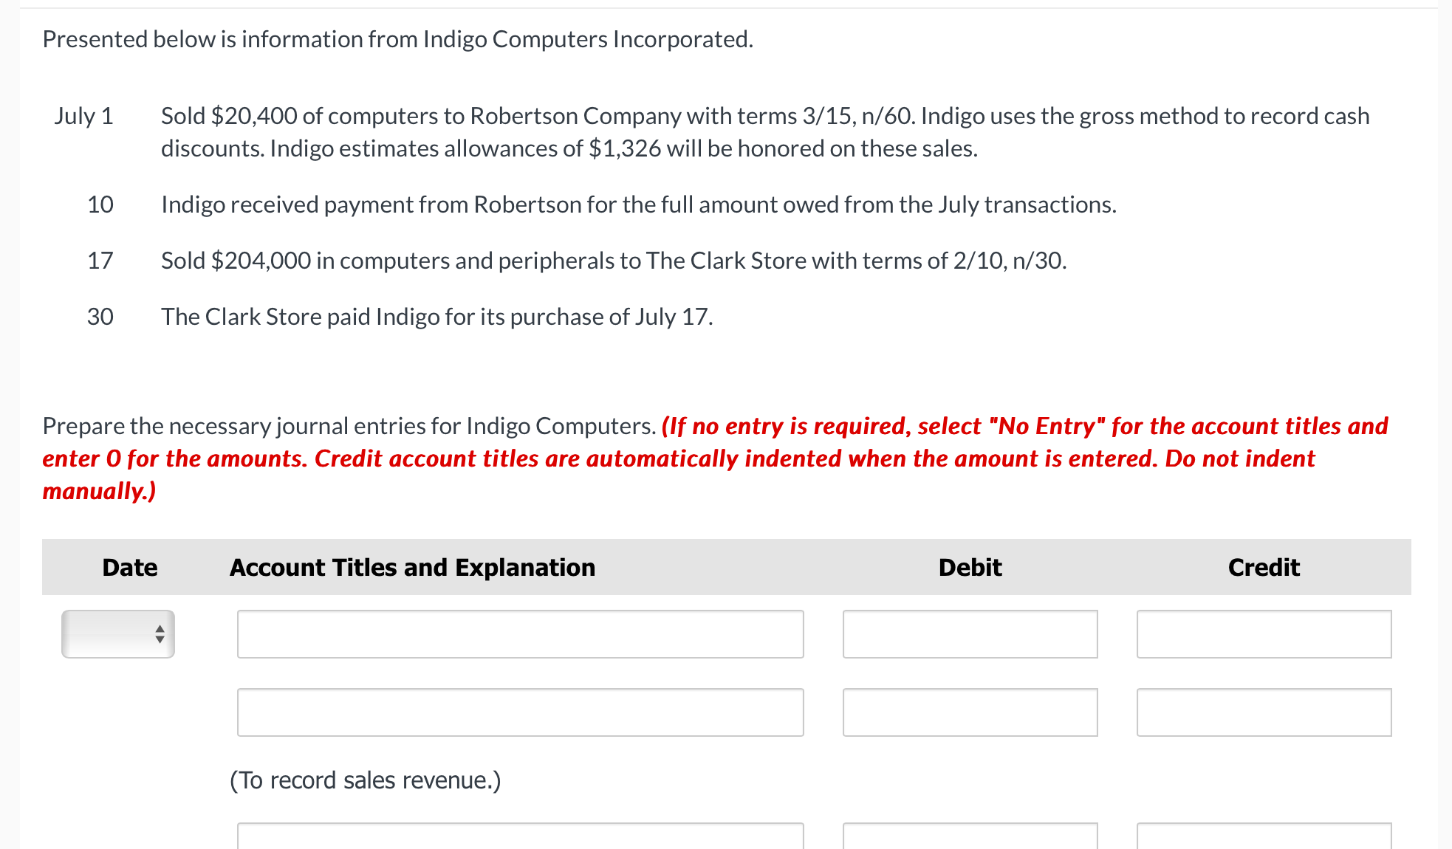Screen dimensions: 1452x849
Task: Click the bottom Account Titles entry box
Action: pyautogui.click(x=519, y=838)
